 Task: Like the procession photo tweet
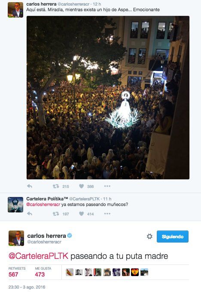click(82, 186)
